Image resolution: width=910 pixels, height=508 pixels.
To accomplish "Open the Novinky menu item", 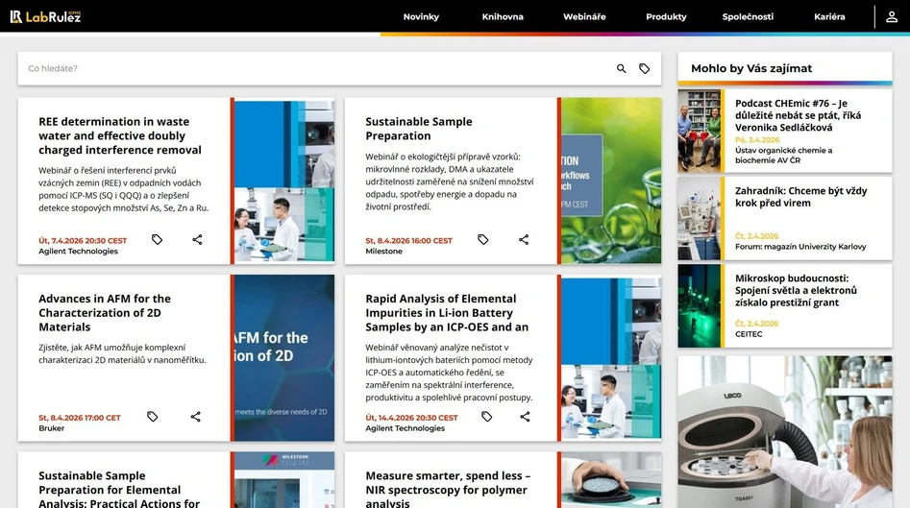I will pos(421,17).
